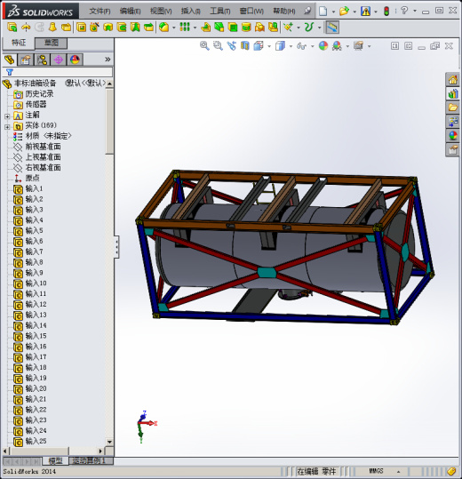The width and height of the screenshot is (462, 479).
Task: Click the Display Style icon
Action: tap(280, 46)
